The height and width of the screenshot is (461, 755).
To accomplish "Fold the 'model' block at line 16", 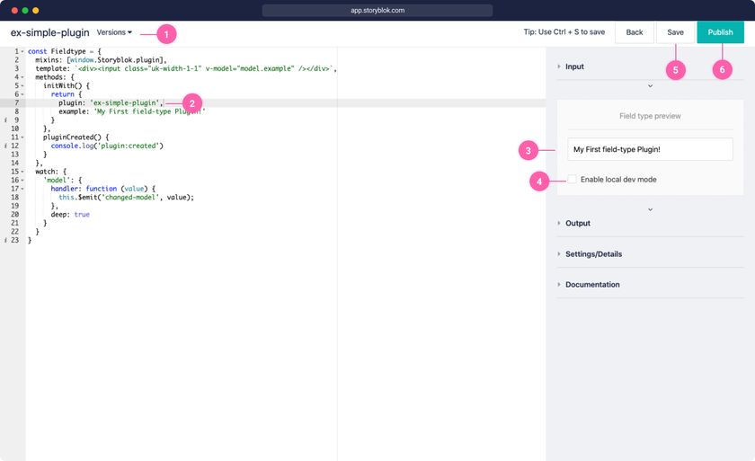I will [x=22, y=181].
